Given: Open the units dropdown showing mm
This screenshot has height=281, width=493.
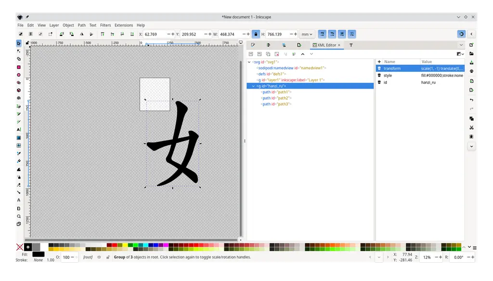Looking at the screenshot, I should pyautogui.click(x=307, y=34).
